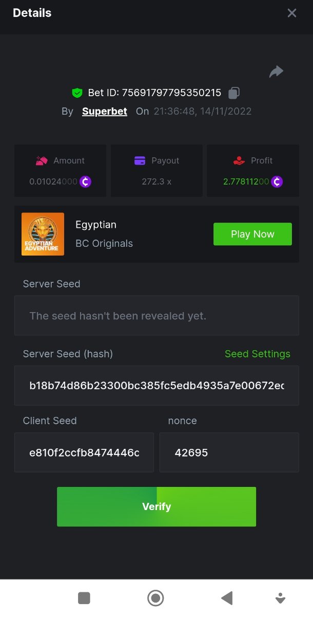Click the Amount cash icon
The image size is (313, 617).
(42, 160)
